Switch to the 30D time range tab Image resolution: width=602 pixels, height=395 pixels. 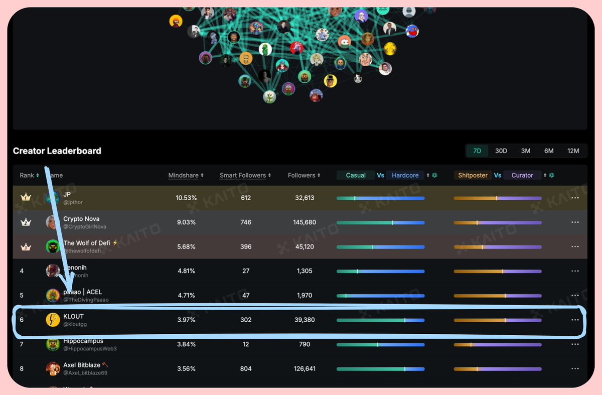pos(501,151)
